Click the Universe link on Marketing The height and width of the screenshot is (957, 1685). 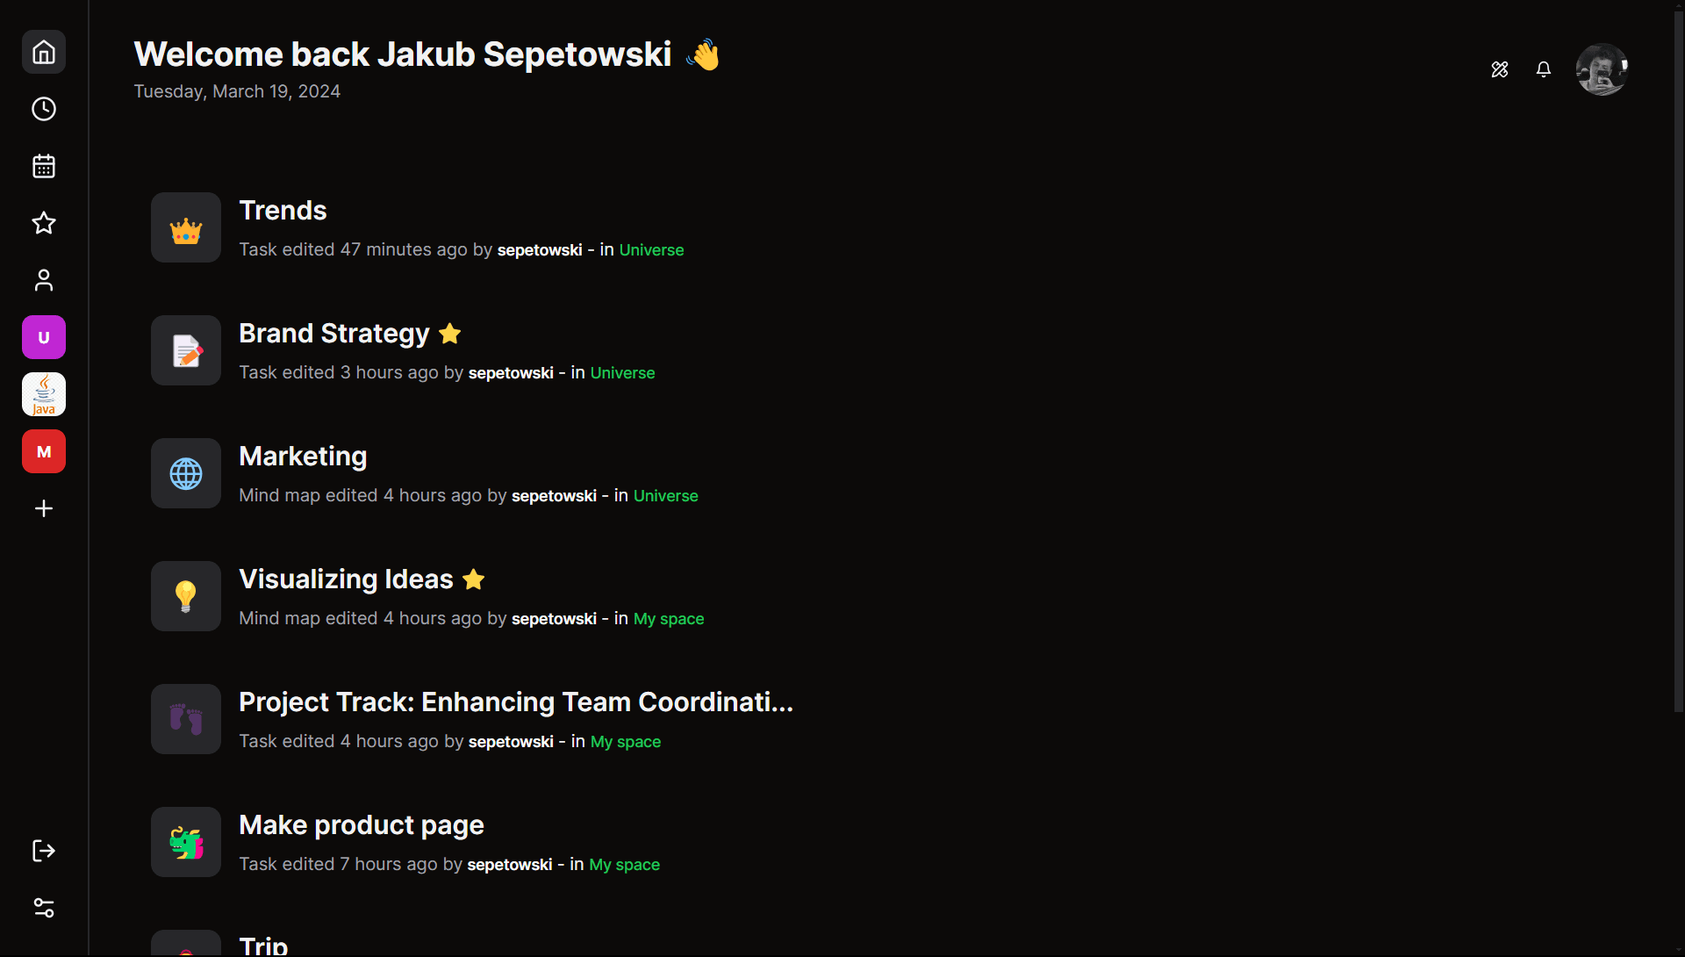point(665,495)
